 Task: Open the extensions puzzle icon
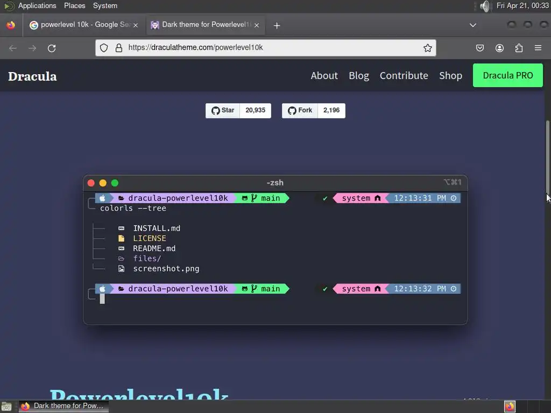coord(519,48)
